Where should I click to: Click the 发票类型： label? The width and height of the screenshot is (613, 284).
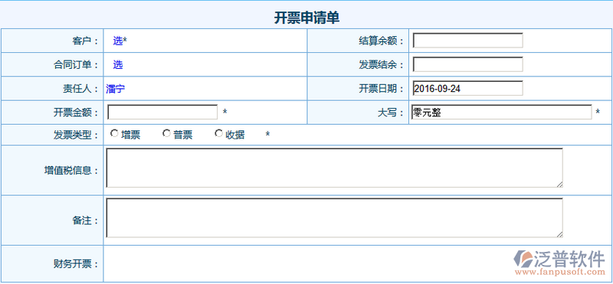coord(76,135)
